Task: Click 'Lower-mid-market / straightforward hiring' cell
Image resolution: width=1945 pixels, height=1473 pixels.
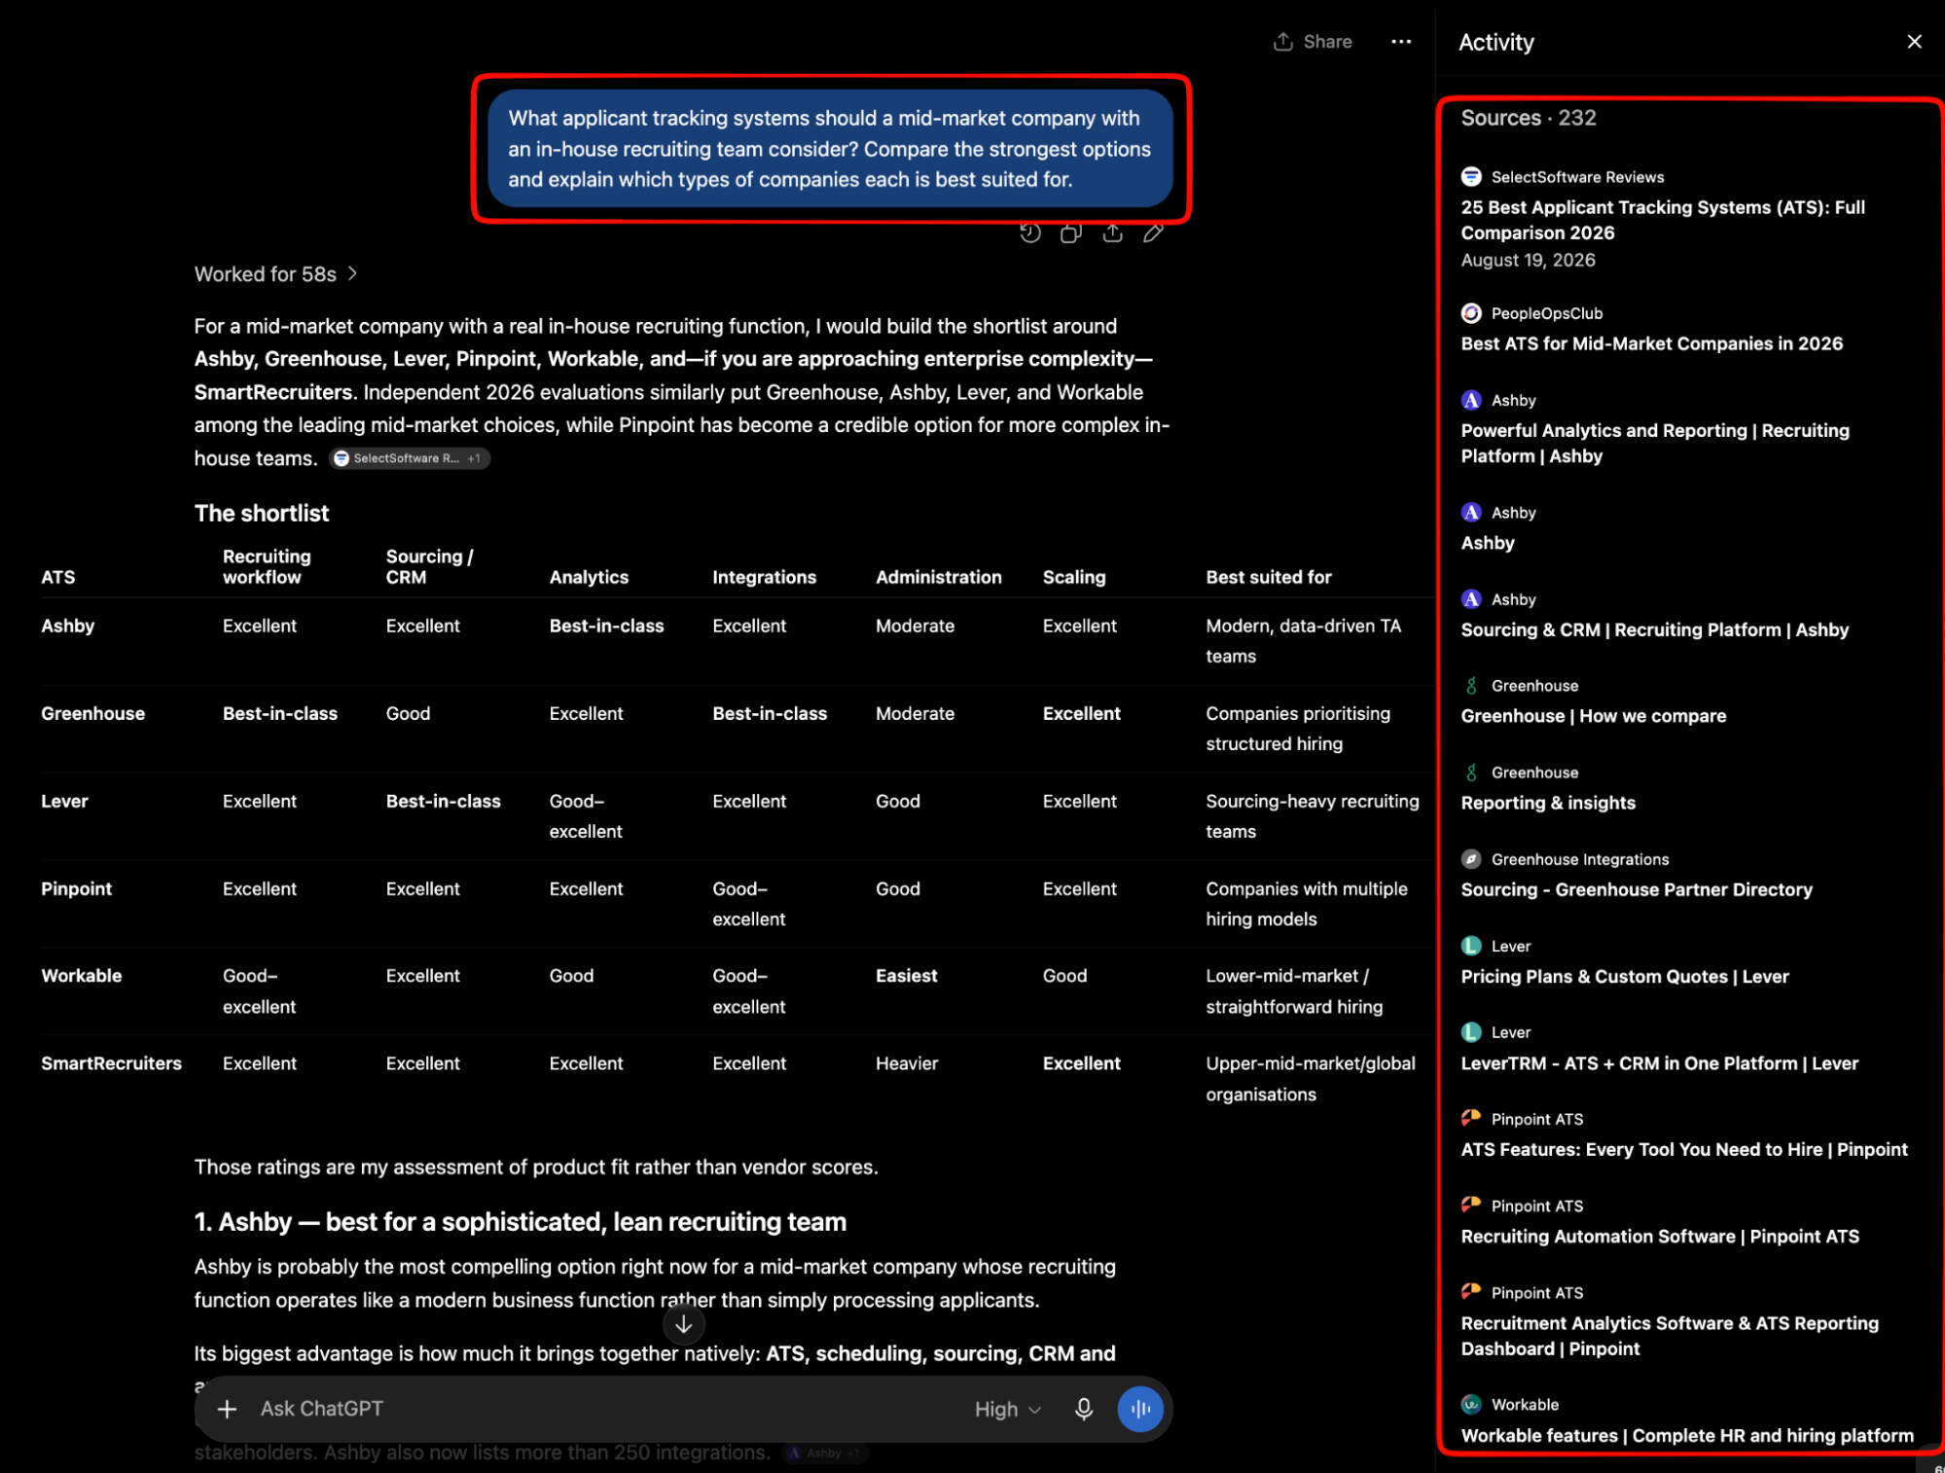Action: tap(1293, 990)
